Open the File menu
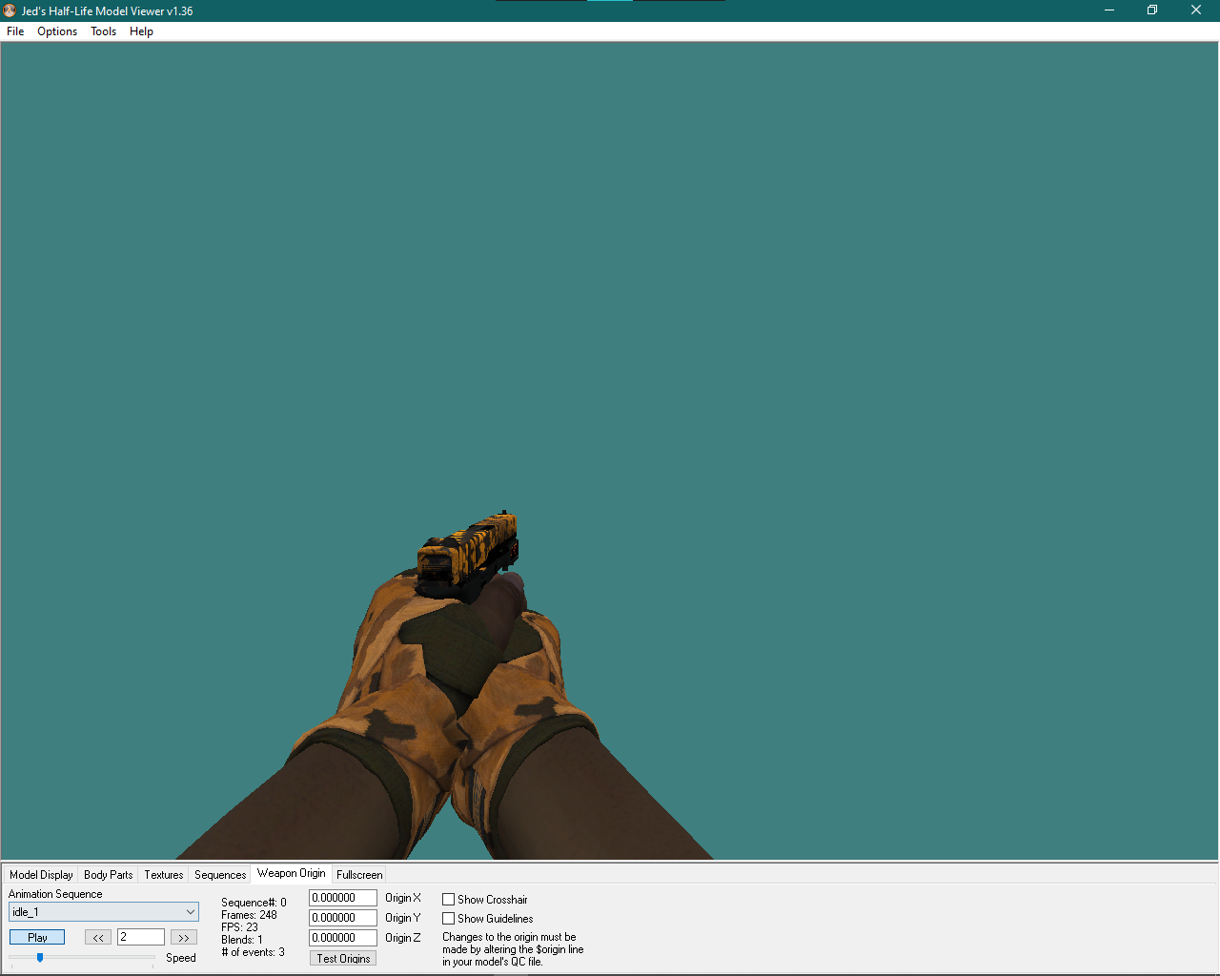The height and width of the screenshot is (976, 1220). click(x=15, y=31)
